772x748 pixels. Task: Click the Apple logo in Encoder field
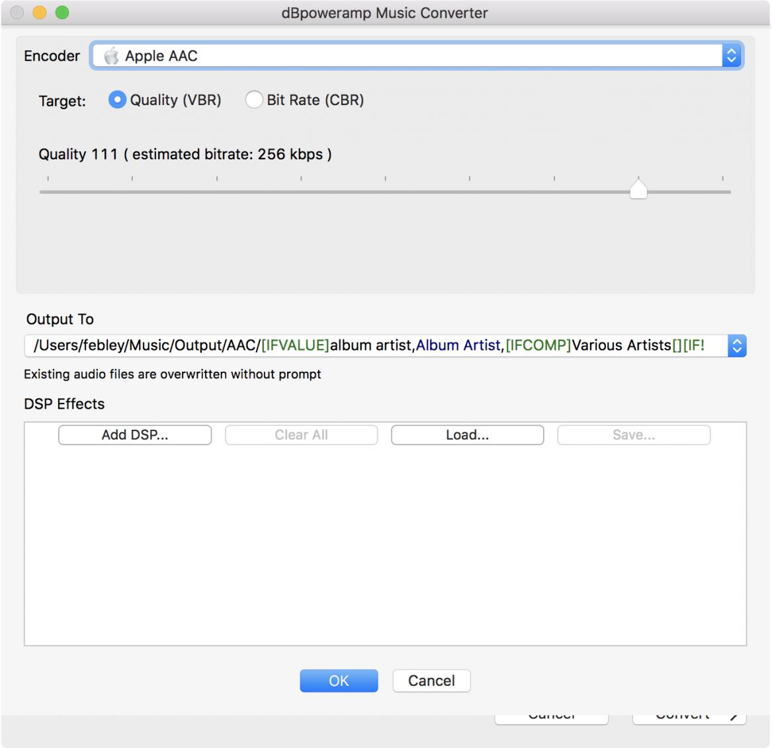click(111, 56)
